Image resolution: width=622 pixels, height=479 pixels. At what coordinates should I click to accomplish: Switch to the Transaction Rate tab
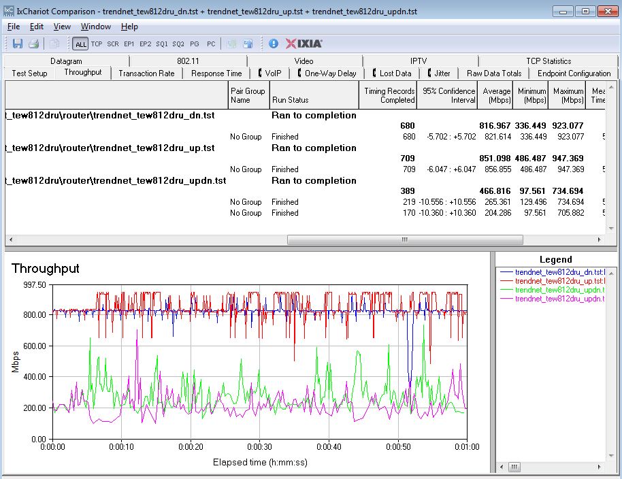(x=146, y=73)
